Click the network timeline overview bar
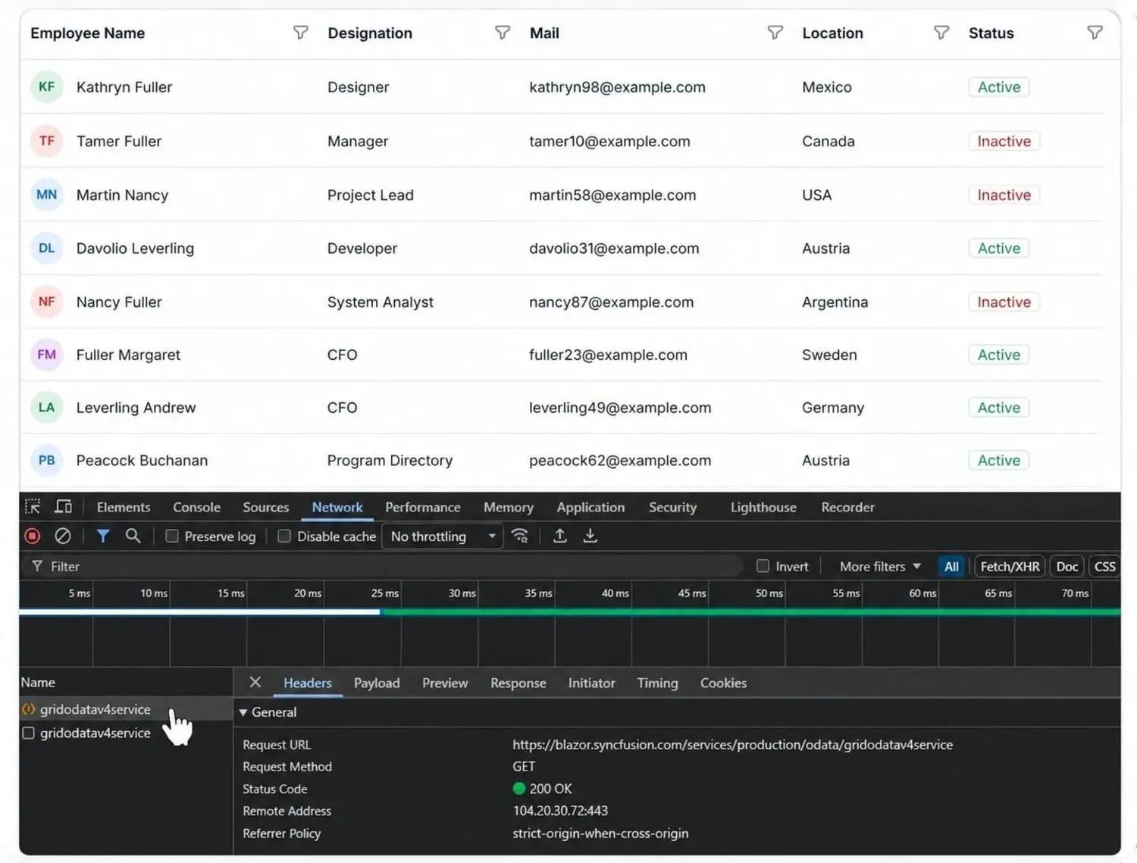Viewport: 1137px width, 863px height. (570, 611)
